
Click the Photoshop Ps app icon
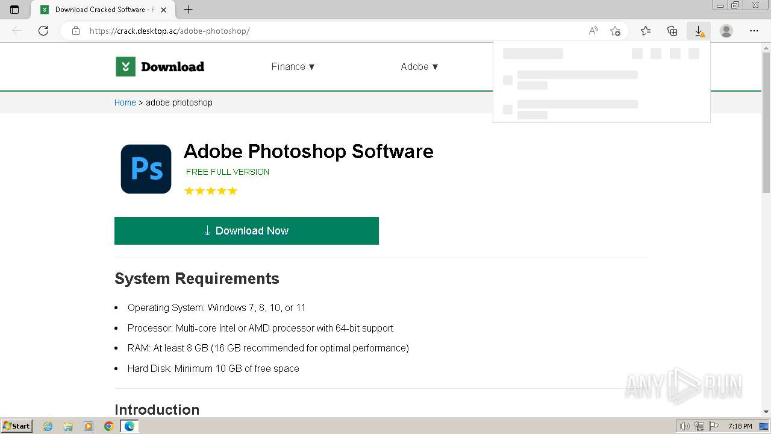click(x=146, y=169)
